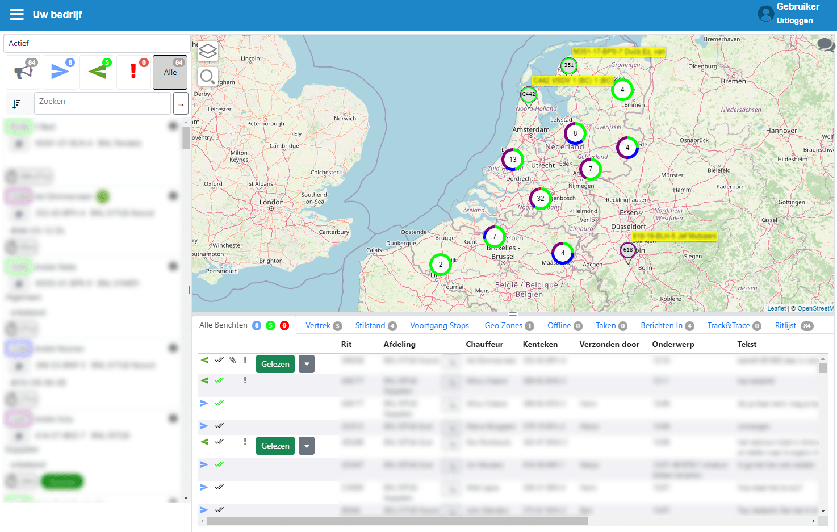Expand dropdown next to first Gelezen button
837x532 pixels.
pos(307,364)
